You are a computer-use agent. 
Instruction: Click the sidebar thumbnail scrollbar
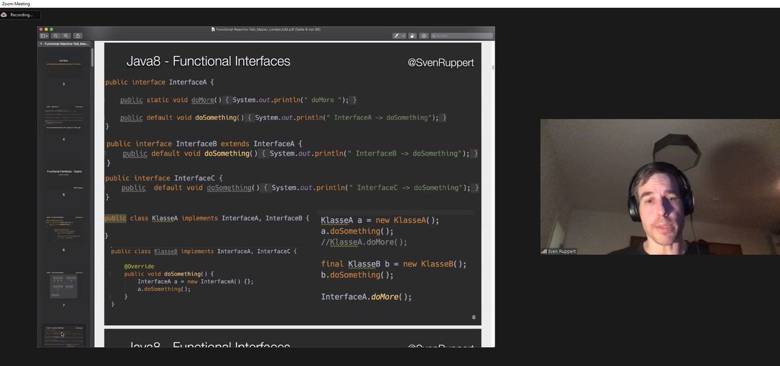click(92, 59)
